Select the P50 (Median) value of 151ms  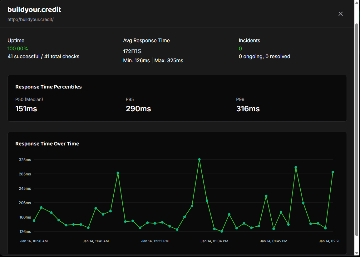click(x=26, y=109)
